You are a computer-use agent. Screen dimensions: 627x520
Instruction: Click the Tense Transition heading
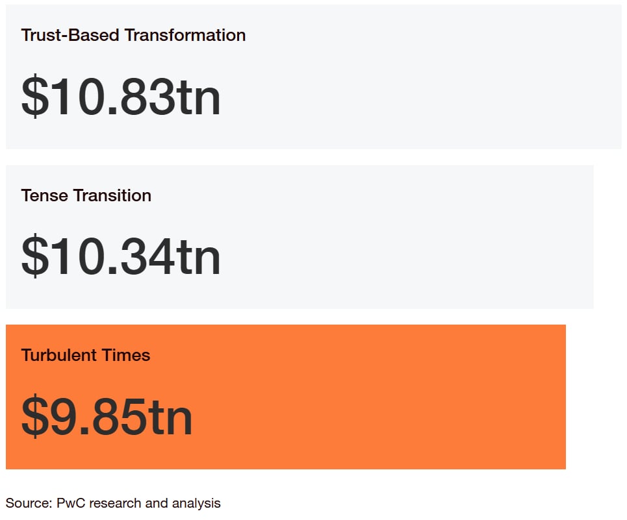click(x=86, y=195)
